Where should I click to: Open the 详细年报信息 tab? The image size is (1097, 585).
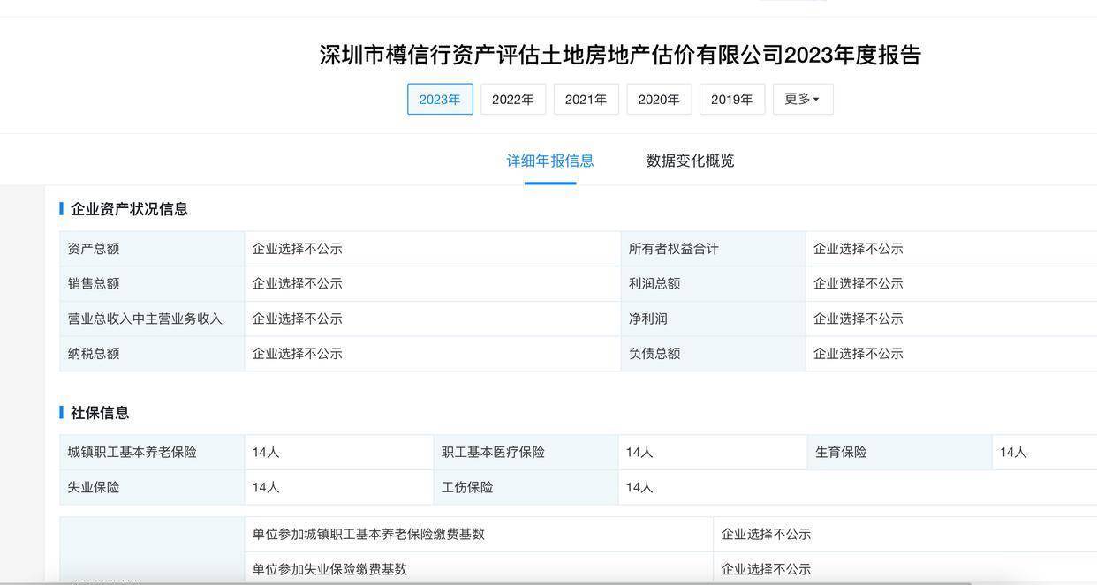coord(549,161)
